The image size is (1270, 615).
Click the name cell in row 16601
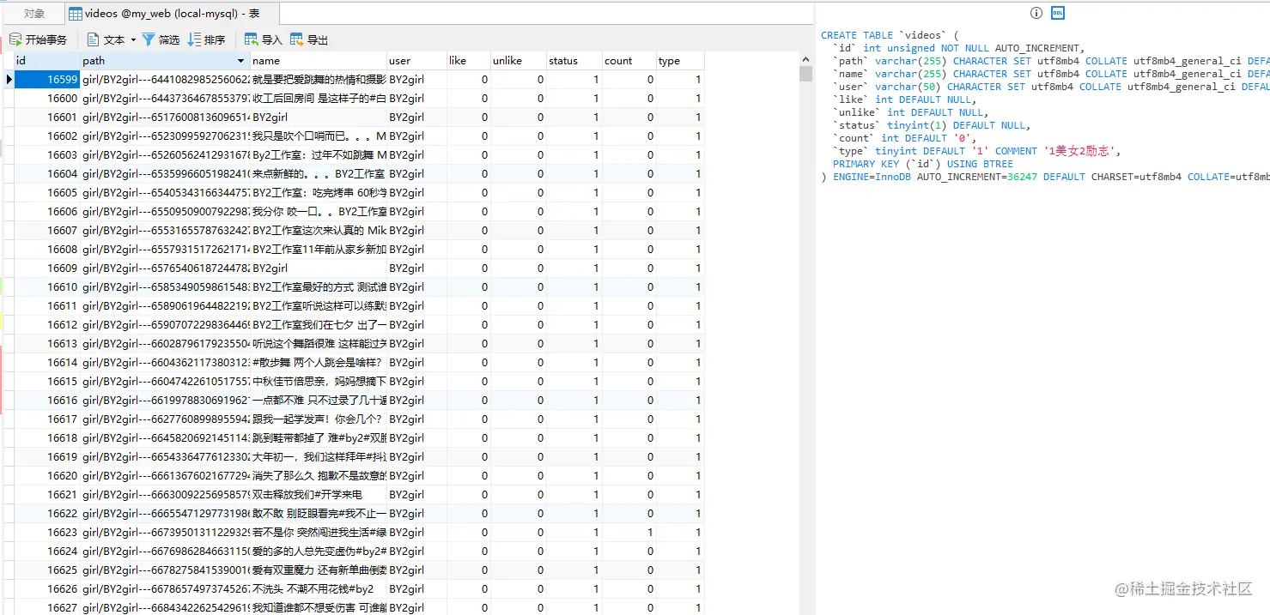[x=319, y=118]
